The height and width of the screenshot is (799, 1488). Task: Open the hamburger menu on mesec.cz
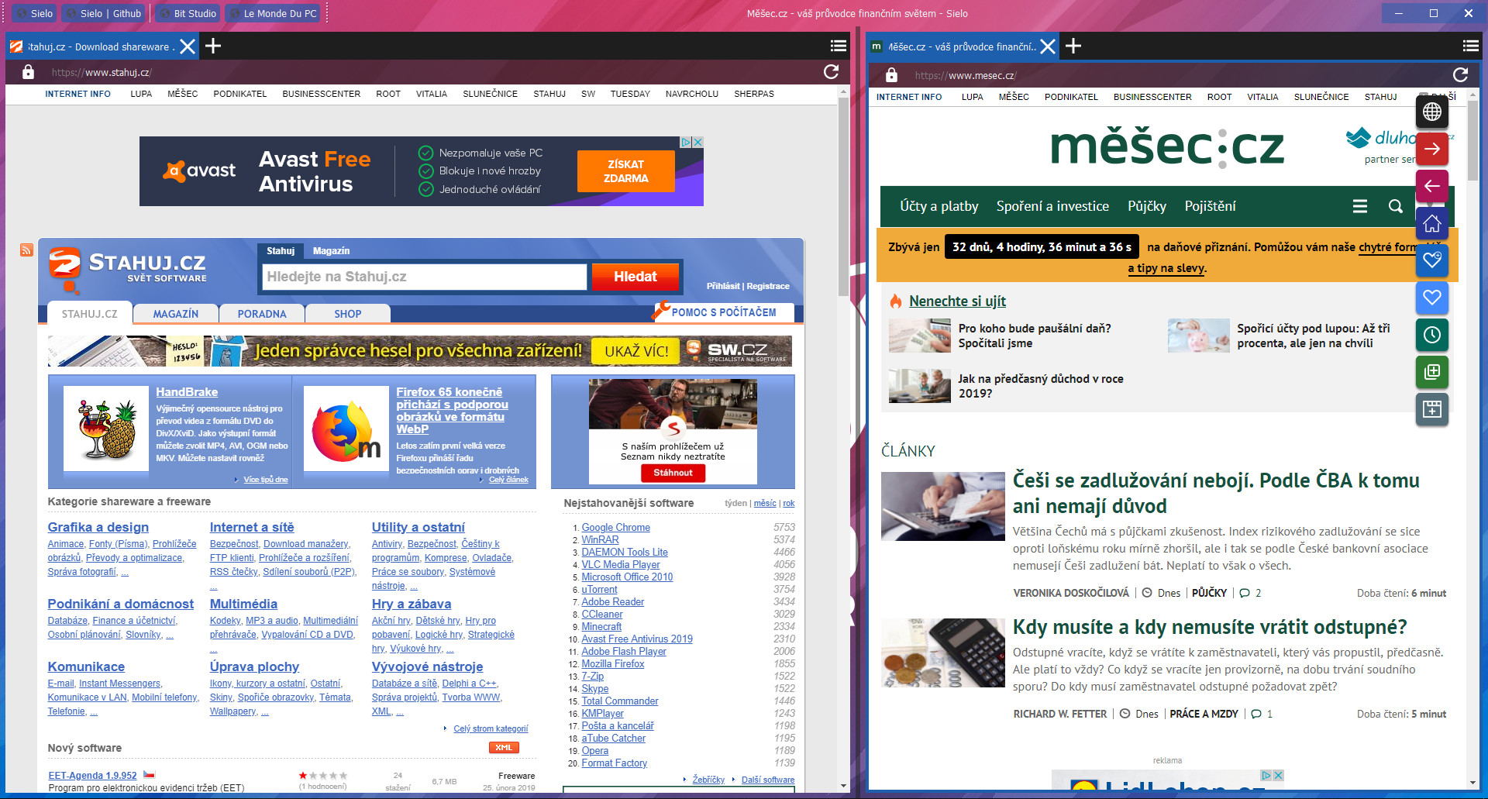[1359, 206]
